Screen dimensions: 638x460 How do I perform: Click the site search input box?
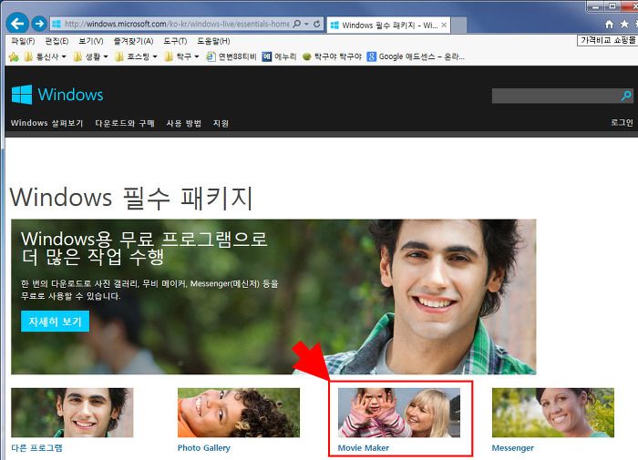(x=556, y=96)
